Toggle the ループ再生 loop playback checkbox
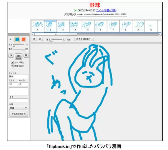This screenshot has height=150, width=168. click(12, 62)
